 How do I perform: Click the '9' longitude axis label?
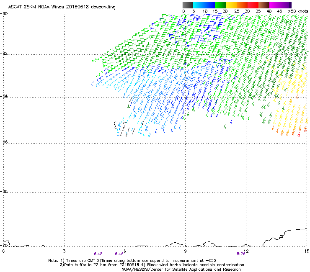(x=185, y=251)
